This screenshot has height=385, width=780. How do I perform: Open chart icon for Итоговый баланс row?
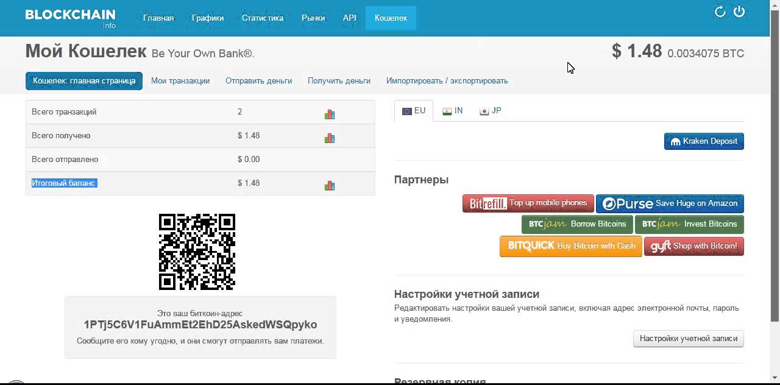[x=330, y=185]
